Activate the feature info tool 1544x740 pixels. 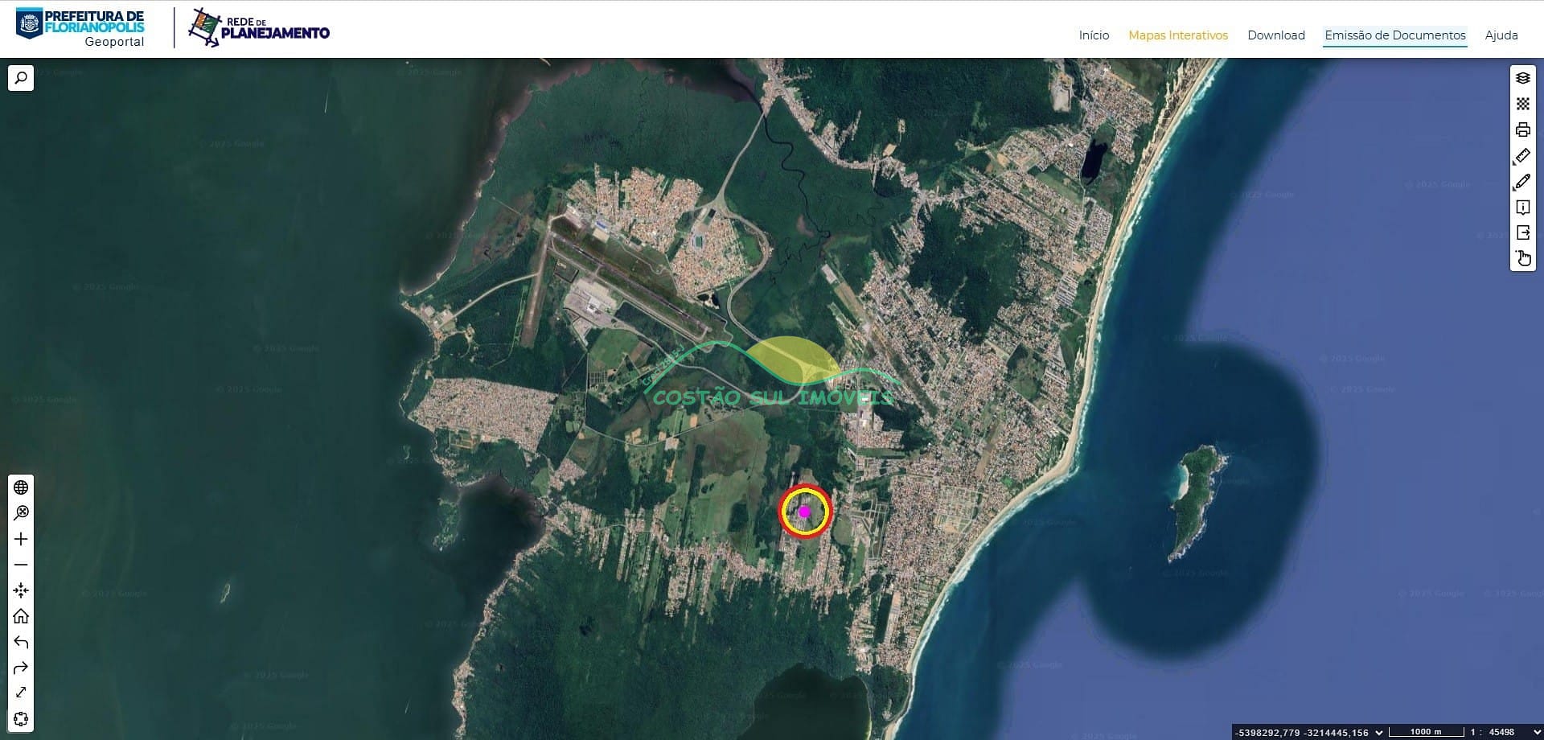(x=1522, y=208)
